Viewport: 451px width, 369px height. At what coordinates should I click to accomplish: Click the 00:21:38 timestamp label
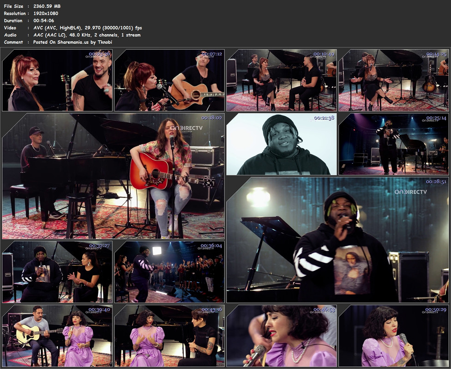click(324, 118)
